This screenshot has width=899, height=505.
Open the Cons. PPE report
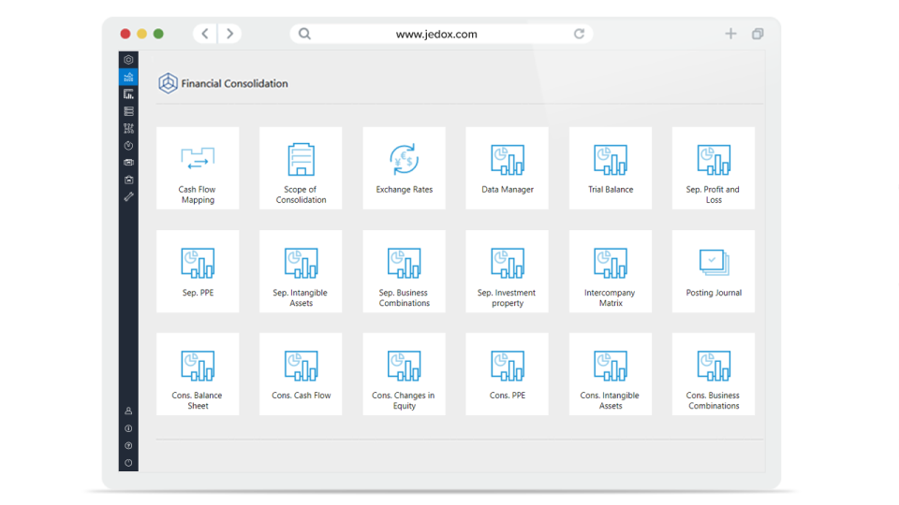(x=508, y=374)
